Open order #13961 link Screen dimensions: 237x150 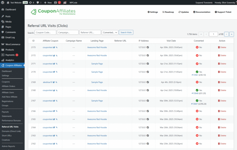click(x=195, y=75)
